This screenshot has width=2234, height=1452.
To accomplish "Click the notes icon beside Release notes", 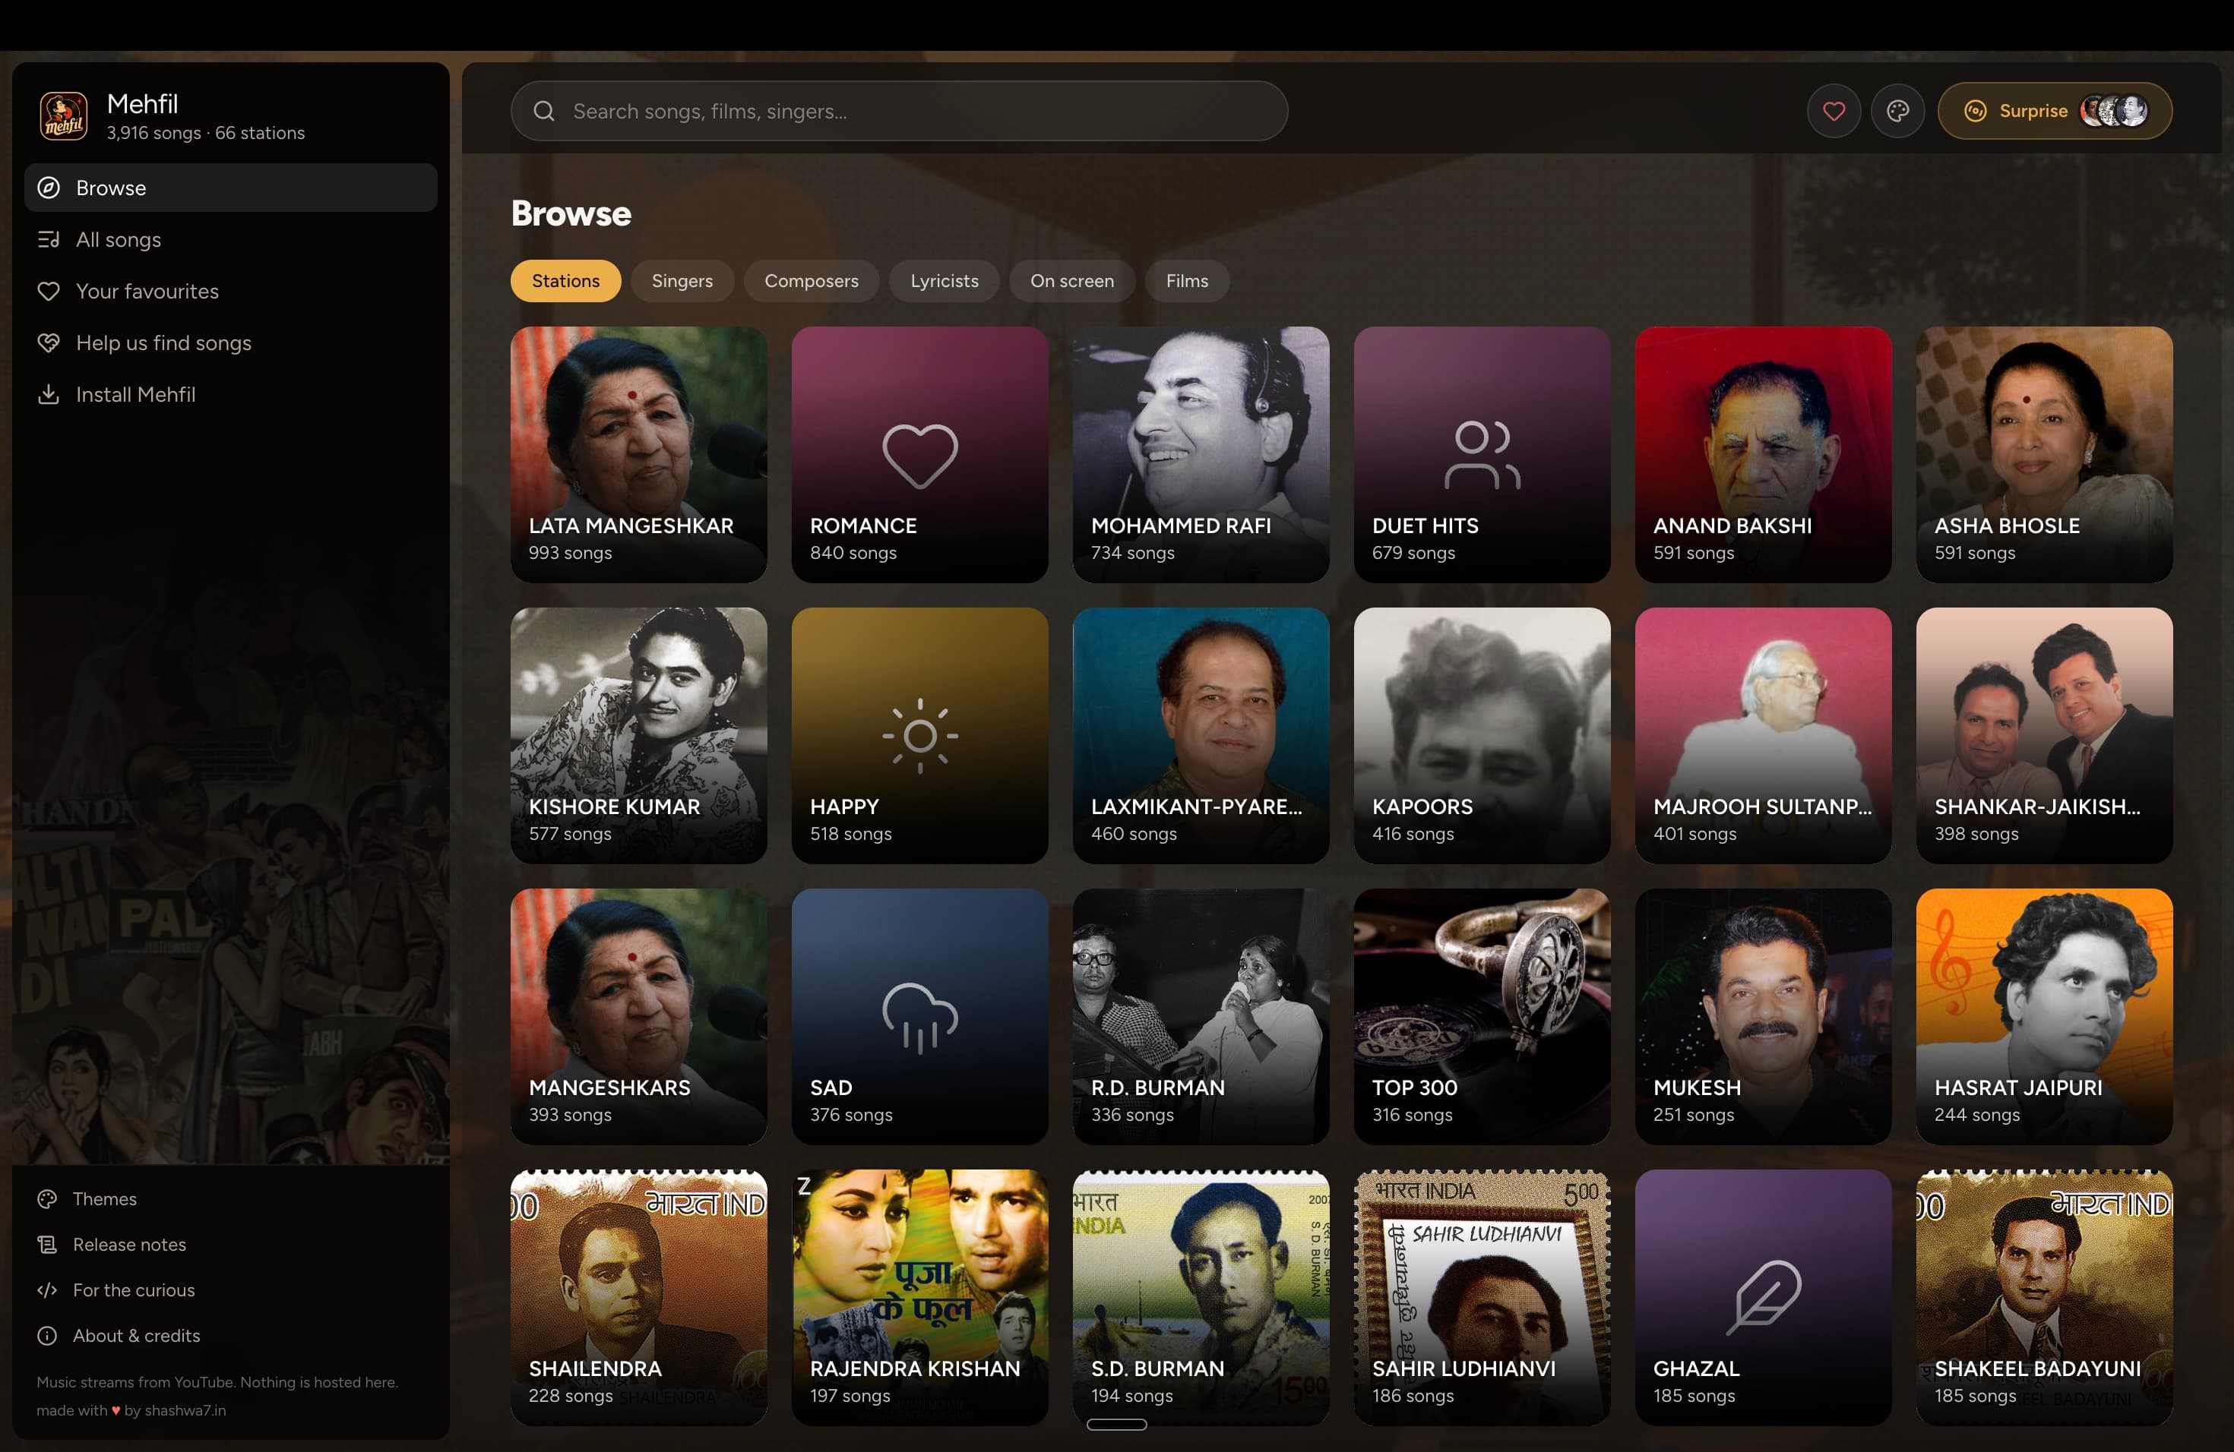I will tap(47, 1245).
